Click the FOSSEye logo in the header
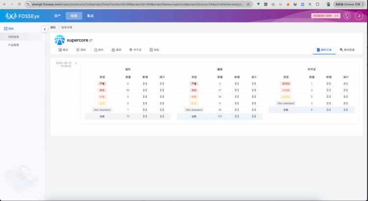 (x=22, y=16)
